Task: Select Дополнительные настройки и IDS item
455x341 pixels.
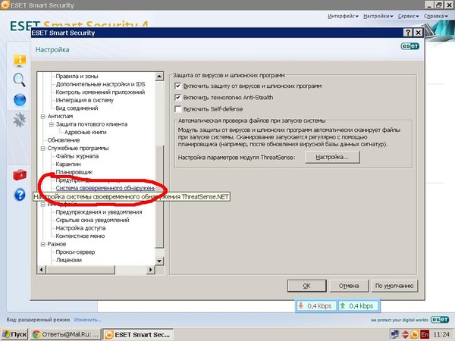Action: (100, 84)
